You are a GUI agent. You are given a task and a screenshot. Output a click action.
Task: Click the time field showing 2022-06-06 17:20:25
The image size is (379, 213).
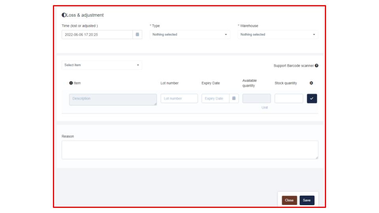pyautogui.click(x=97, y=35)
